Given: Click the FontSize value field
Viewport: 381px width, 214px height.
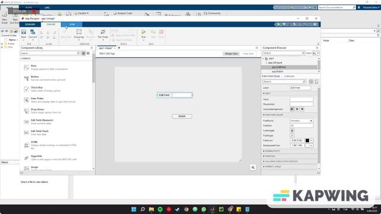Looking at the screenshot, I should point(302,125).
